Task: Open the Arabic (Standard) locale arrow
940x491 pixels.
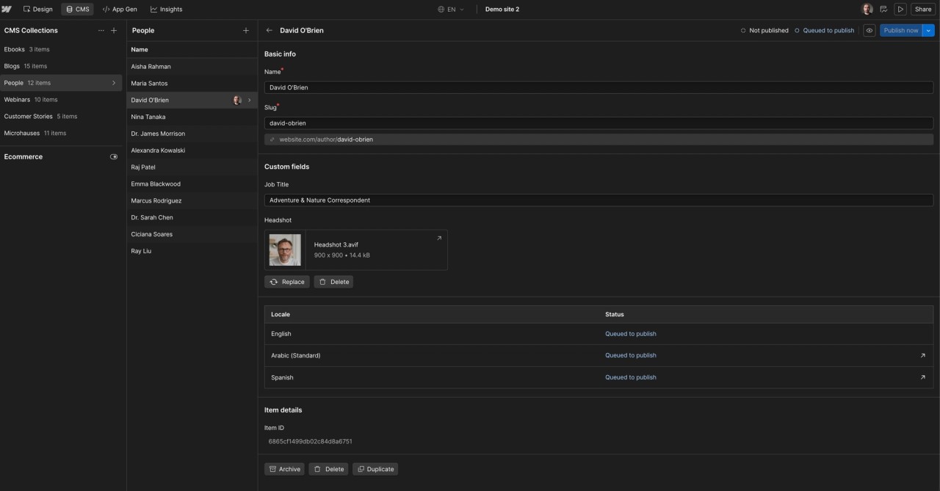Action: [923, 355]
